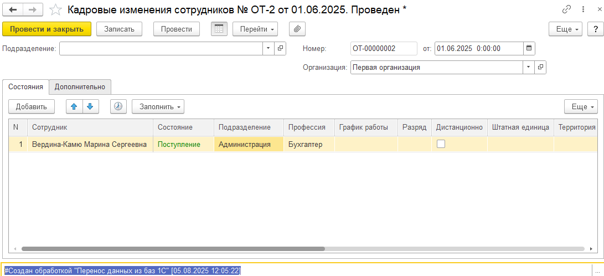Expand the Заполнить dropdown menu

click(158, 106)
